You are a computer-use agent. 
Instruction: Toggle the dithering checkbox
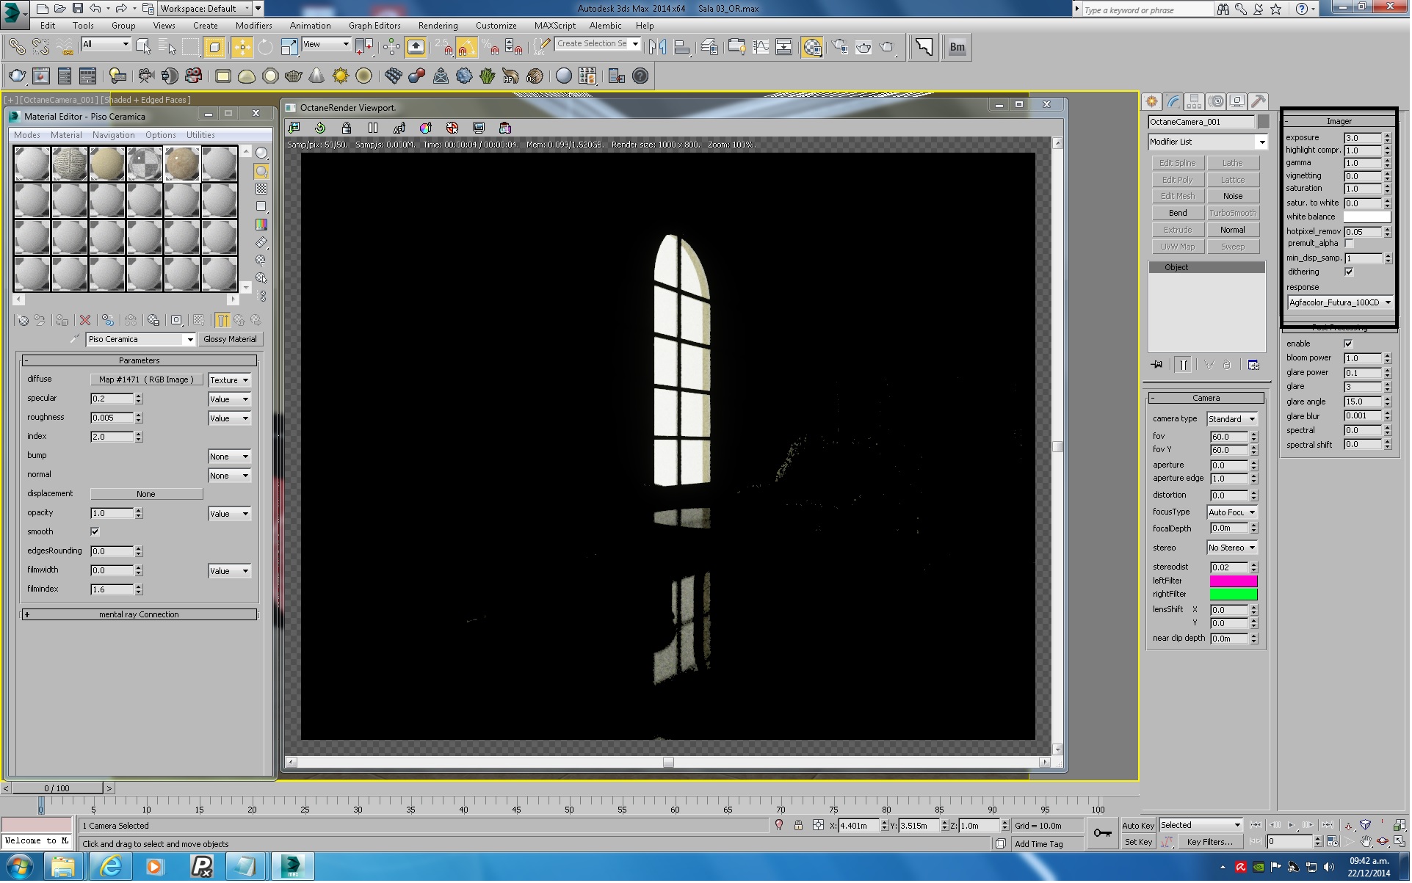pos(1349,272)
